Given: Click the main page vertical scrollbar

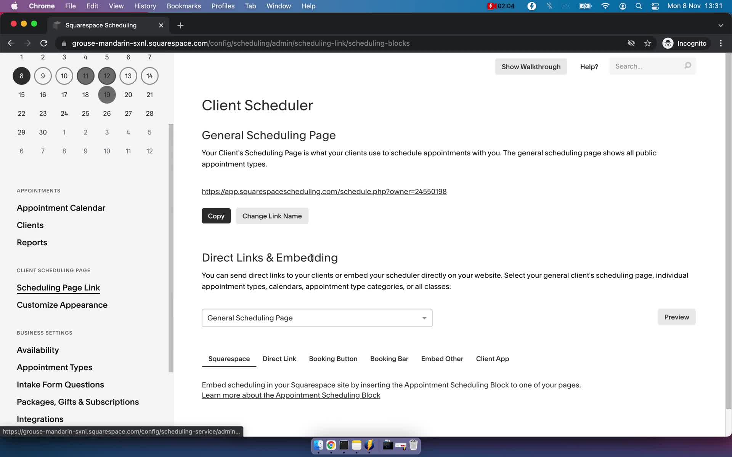Looking at the screenshot, I should pos(729,231).
